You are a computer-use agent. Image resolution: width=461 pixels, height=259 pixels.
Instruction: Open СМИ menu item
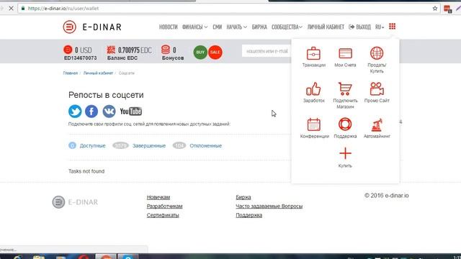pyautogui.click(x=218, y=27)
